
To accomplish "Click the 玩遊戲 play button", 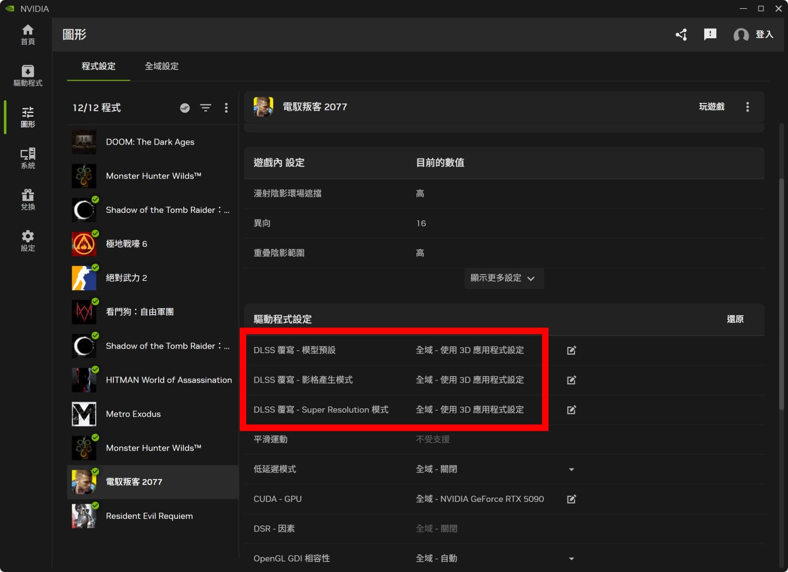I will tap(712, 107).
